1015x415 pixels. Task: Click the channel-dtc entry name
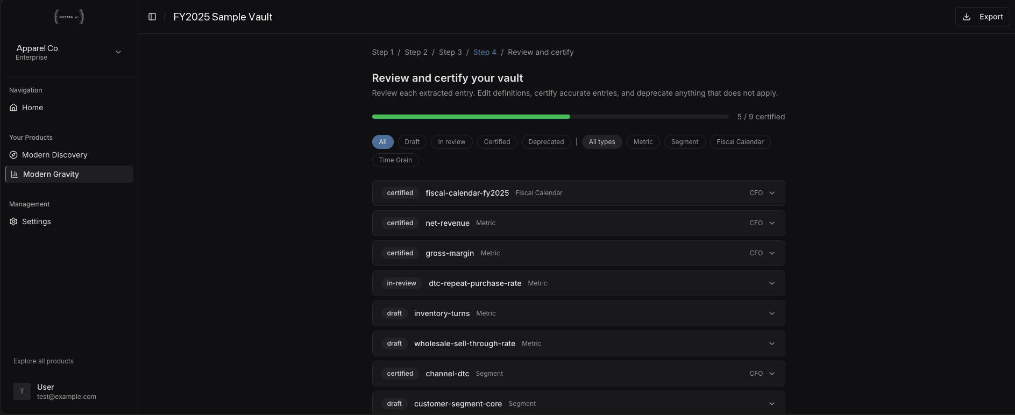coord(447,374)
